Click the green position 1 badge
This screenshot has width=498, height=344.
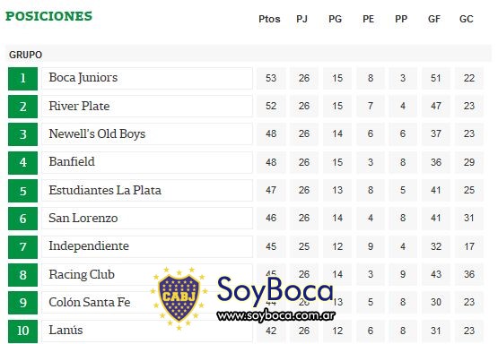22,79
